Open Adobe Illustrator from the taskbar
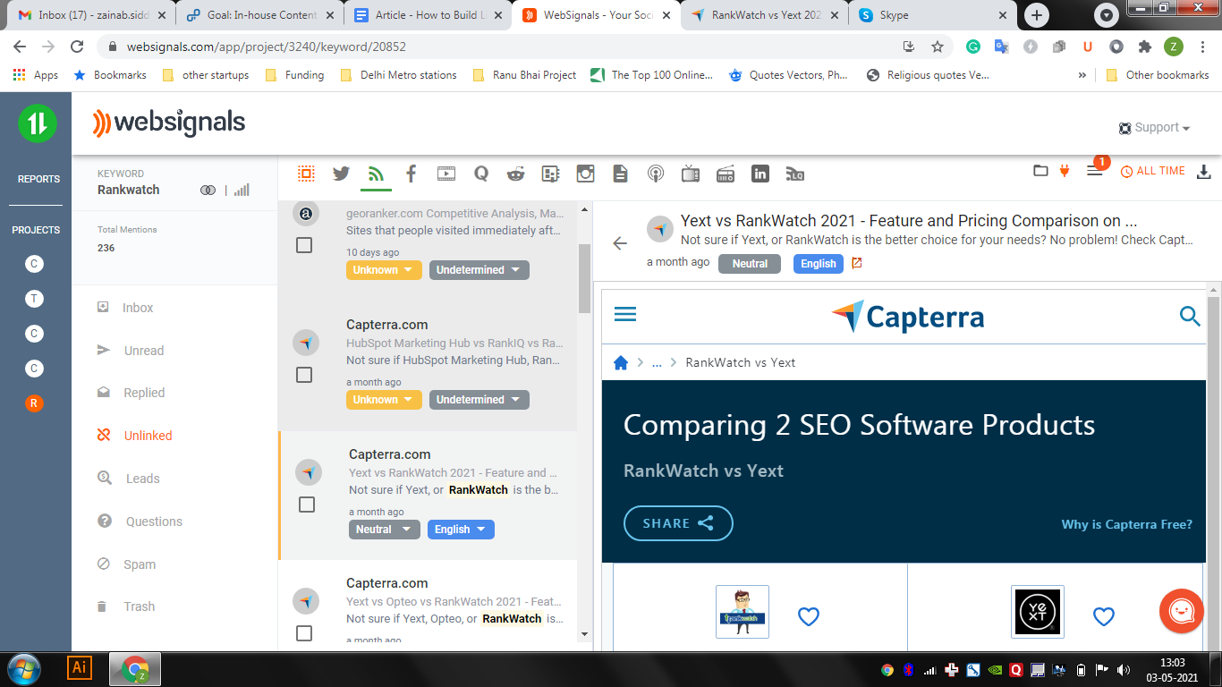 point(80,667)
